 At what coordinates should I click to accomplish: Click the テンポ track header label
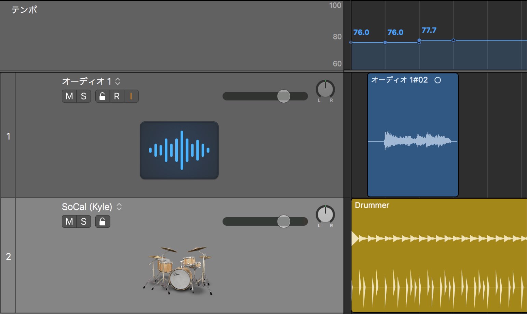coord(24,10)
